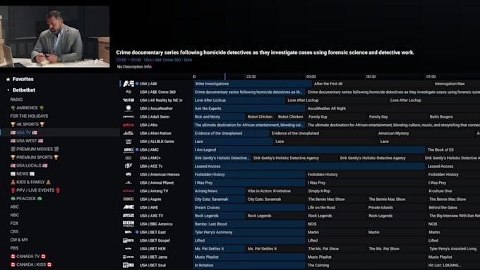Open the PPV / LIVE EVENTS category
Viewport: 480px width, 270px height.
(x=35, y=190)
